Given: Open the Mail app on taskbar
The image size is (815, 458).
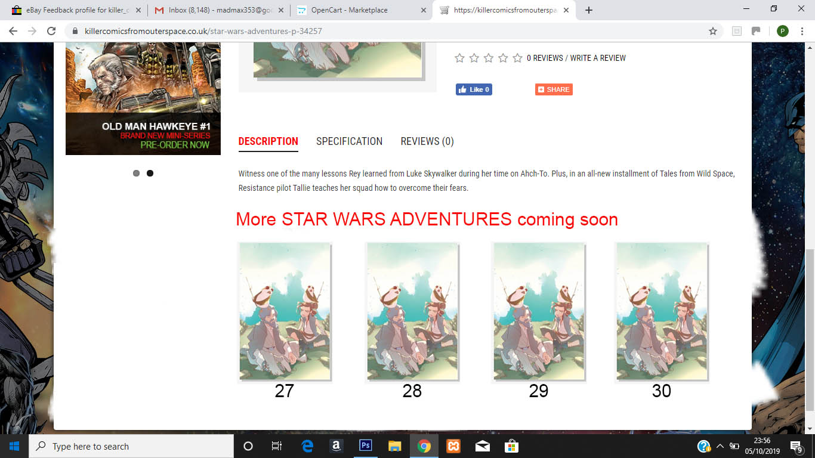Looking at the screenshot, I should (x=483, y=446).
